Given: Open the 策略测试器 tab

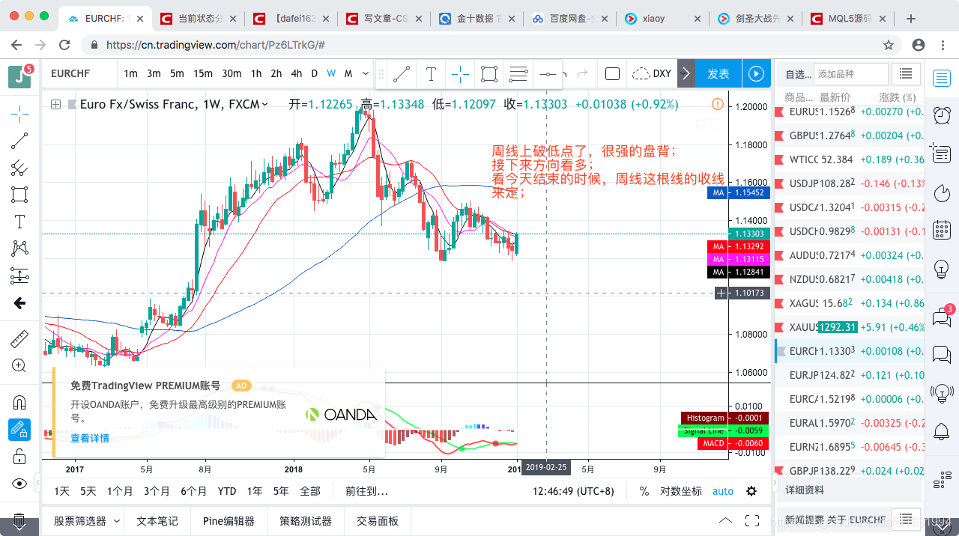Looking at the screenshot, I should 306,520.
